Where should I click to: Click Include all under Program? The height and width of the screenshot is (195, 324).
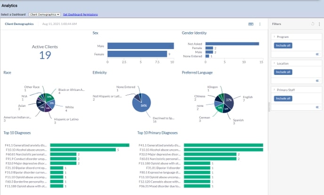283,45
